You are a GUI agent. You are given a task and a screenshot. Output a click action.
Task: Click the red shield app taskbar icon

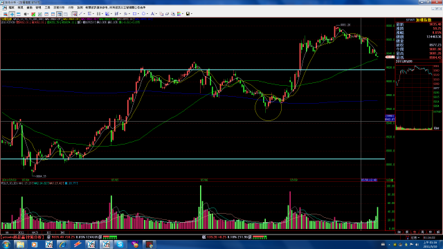150,244
